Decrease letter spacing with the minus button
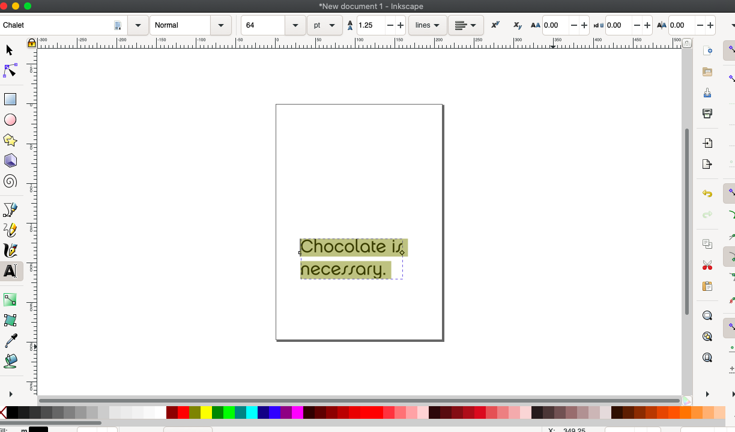The height and width of the screenshot is (432, 735). [x=574, y=25]
